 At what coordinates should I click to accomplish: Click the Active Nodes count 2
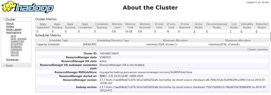pos(194,32)
